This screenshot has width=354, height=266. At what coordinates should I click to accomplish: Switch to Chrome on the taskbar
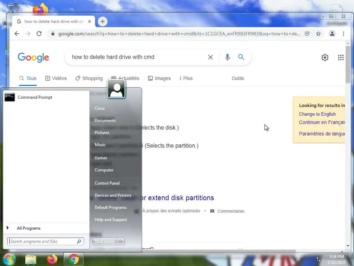pyautogui.click(x=73, y=259)
